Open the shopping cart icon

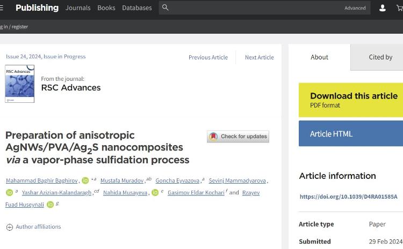click(x=399, y=8)
